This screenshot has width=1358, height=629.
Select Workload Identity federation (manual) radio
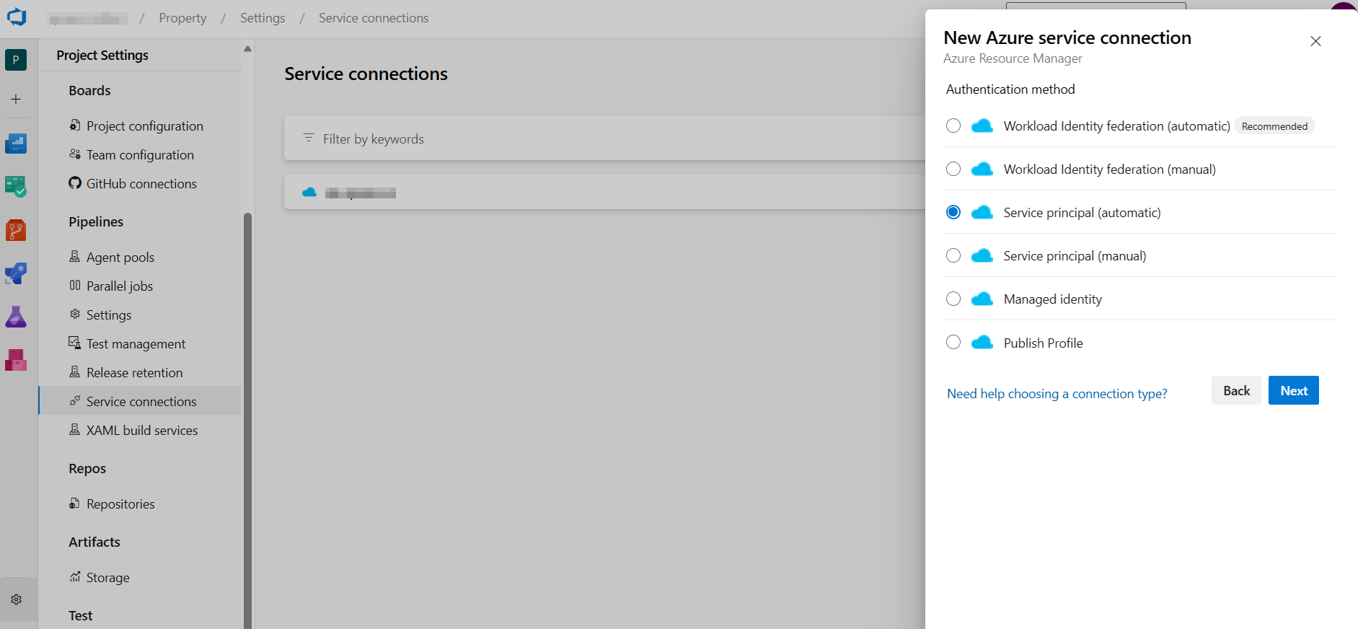953,169
